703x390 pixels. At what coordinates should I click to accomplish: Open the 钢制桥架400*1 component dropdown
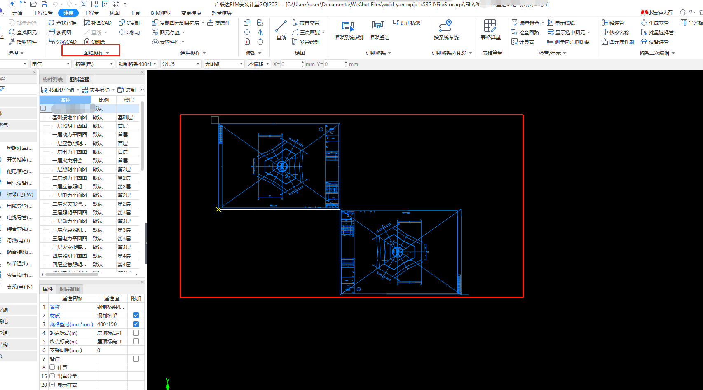pyautogui.click(x=137, y=64)
